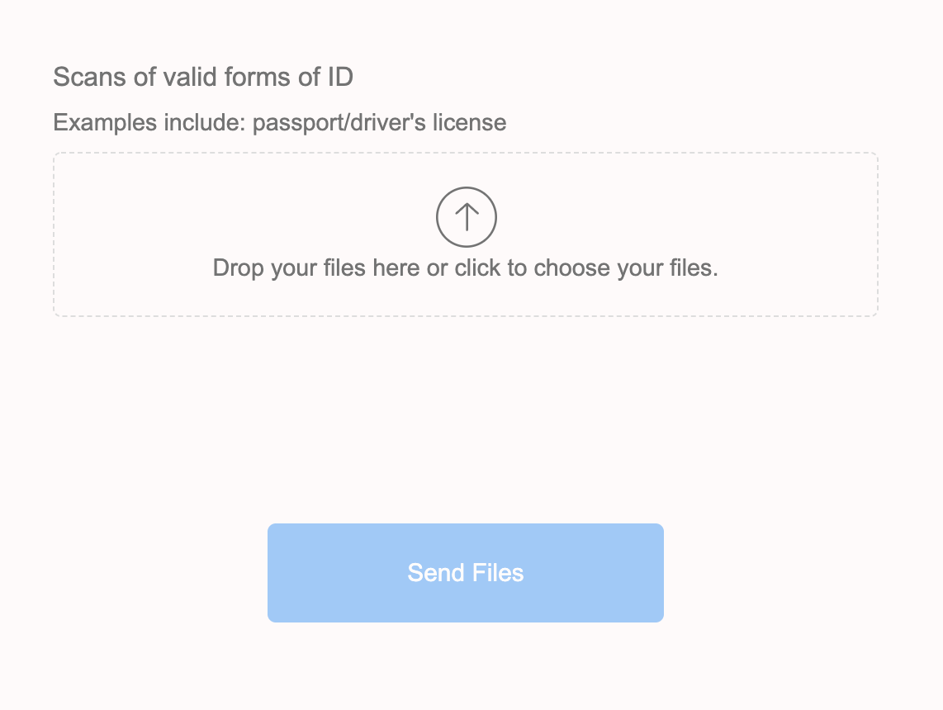Click the 'Scans of valid forms of ID' heading

pos(203,77)
